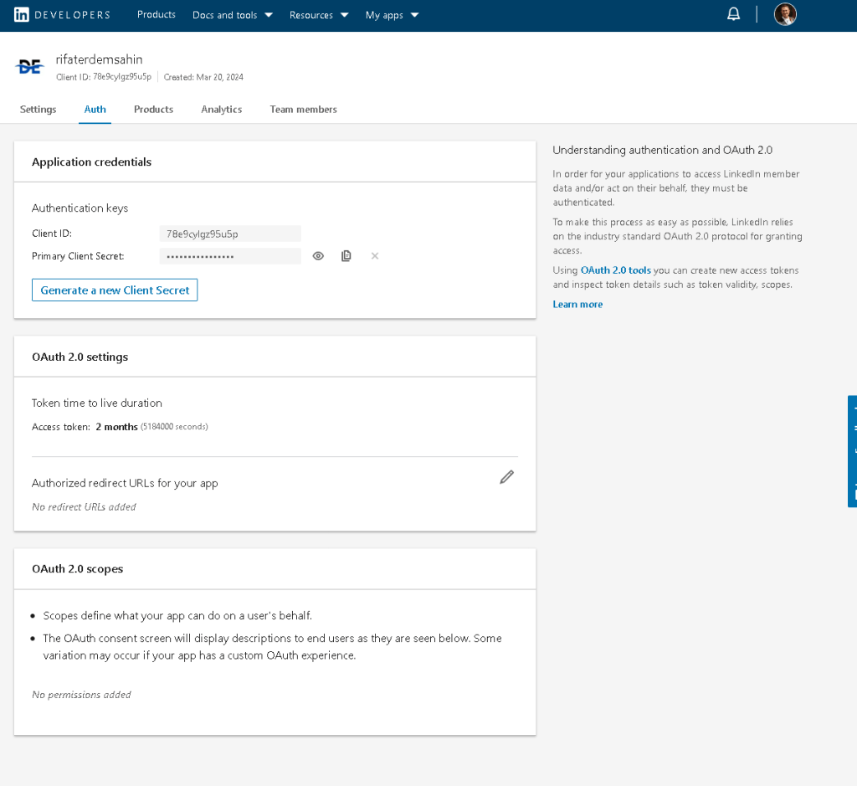Viewport: 857px width, 786px height.
Task: Click the No redirect URLs added text
Action: (x=84, y=507)
